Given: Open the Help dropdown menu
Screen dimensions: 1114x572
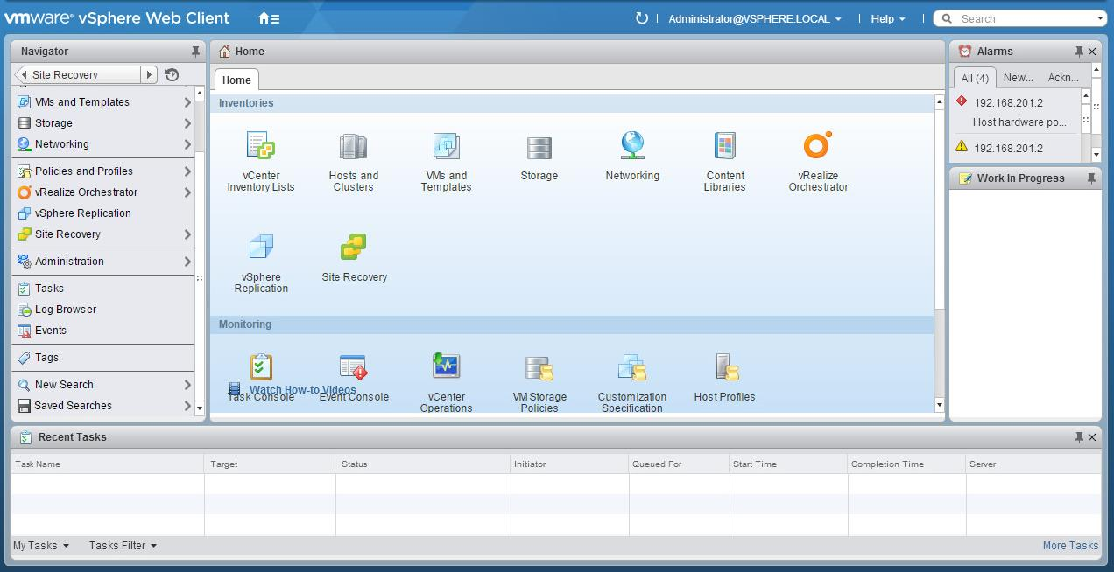Looking at the screenshot, I should [888, 18].
